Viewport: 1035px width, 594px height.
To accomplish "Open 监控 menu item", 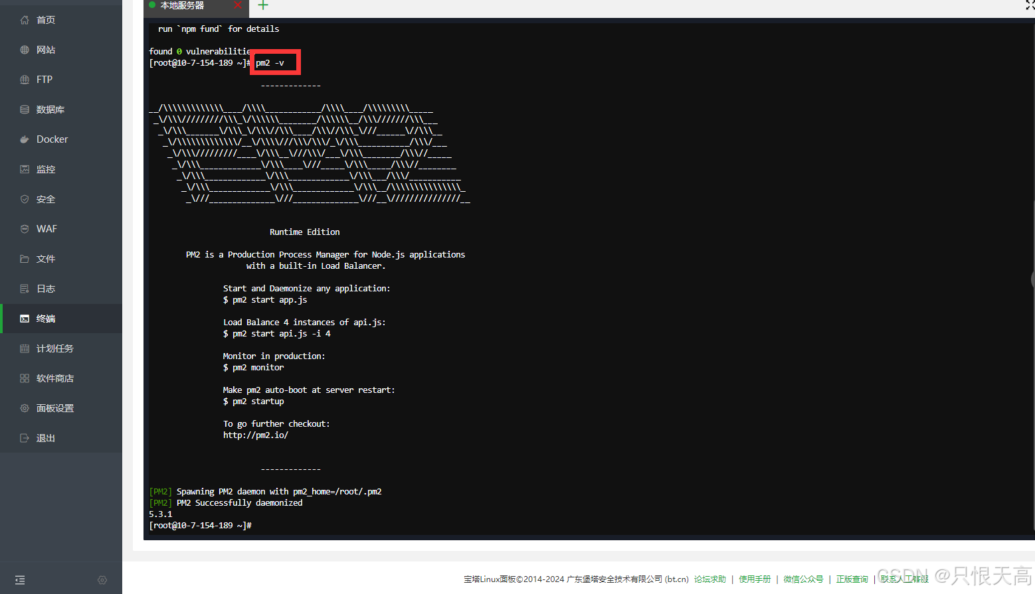I will coord(61,169).
